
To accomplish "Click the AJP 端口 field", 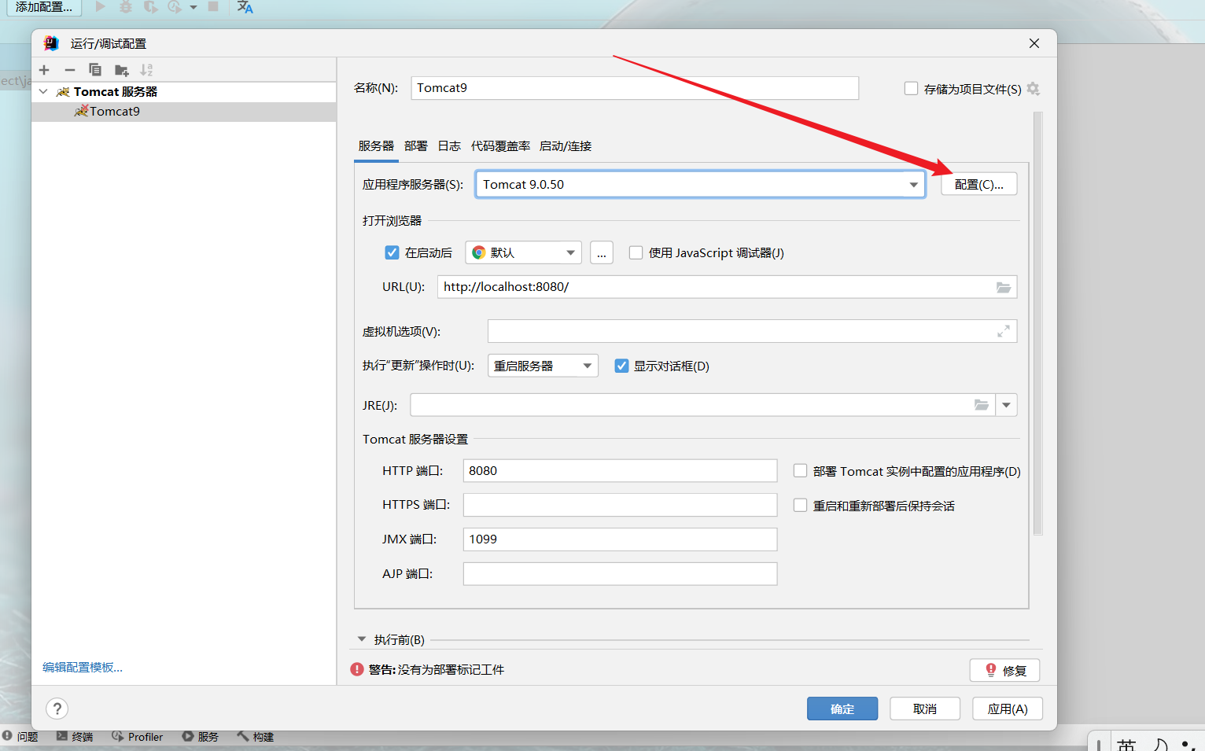I will (x=620, y=574).
